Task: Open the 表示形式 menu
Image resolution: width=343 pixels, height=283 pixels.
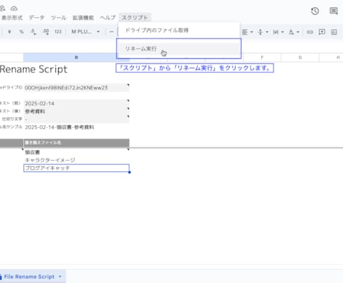Action: pyautogui.click(x=12, y=18)
